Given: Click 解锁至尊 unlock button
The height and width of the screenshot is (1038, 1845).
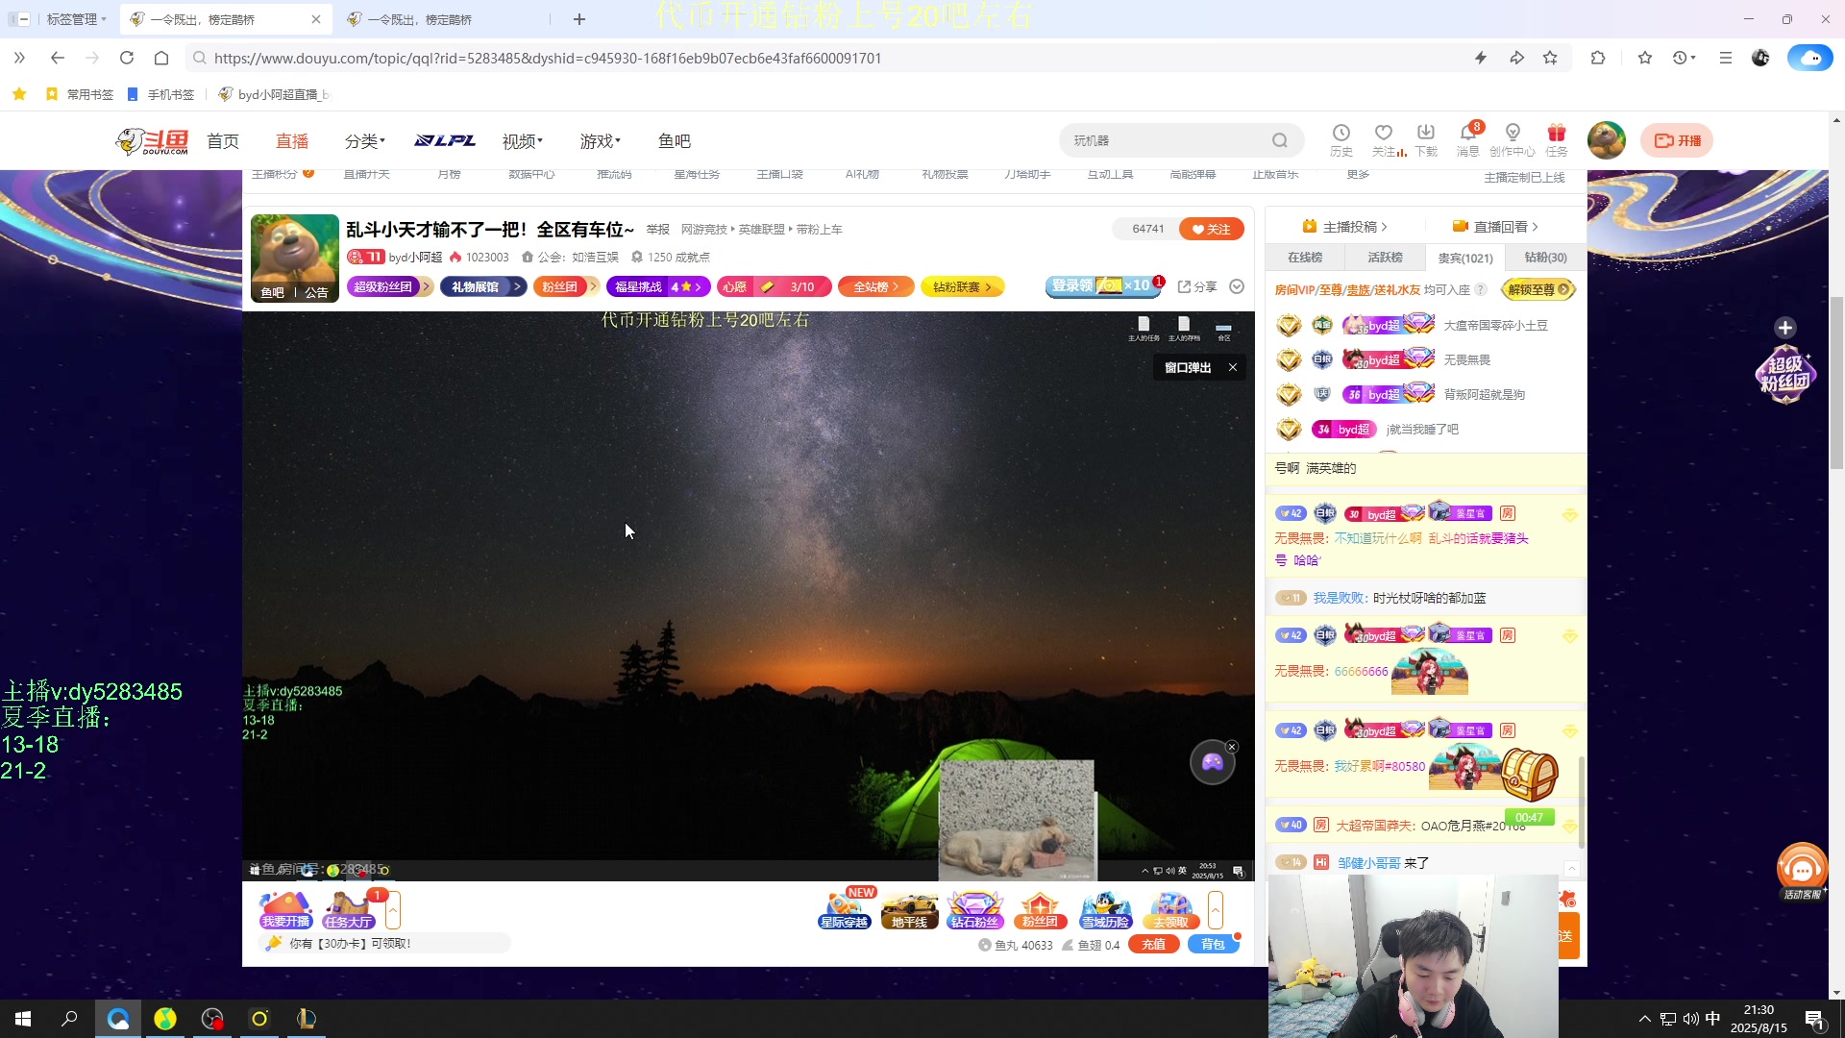Looking at the screenshot, I should pos(1537,289).
